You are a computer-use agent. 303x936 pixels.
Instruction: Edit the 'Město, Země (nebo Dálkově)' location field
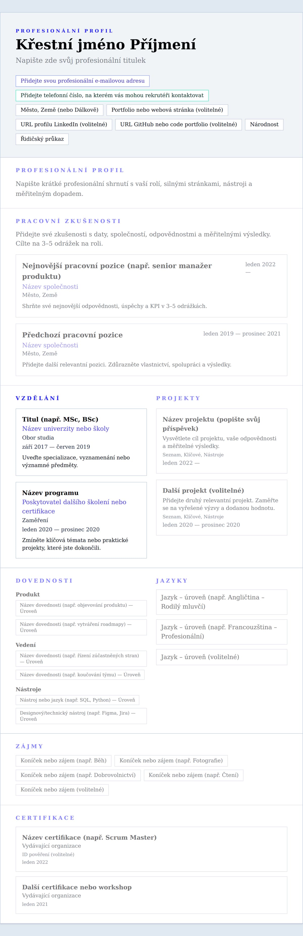pos(59,110)
